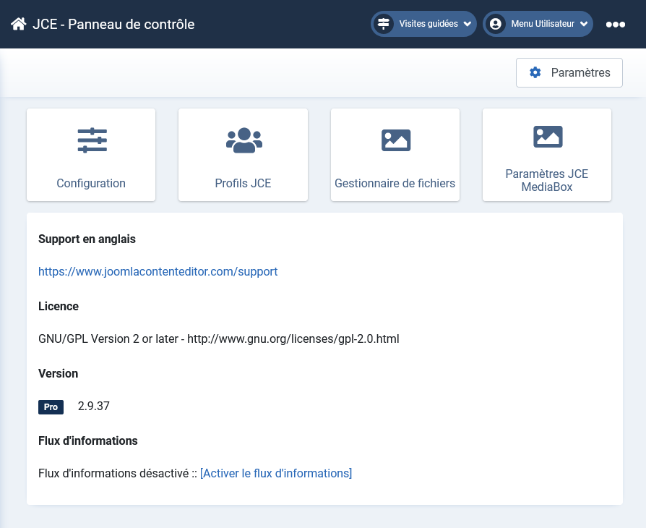Open the joomlacontenteditor.com support link

(158, 271)
